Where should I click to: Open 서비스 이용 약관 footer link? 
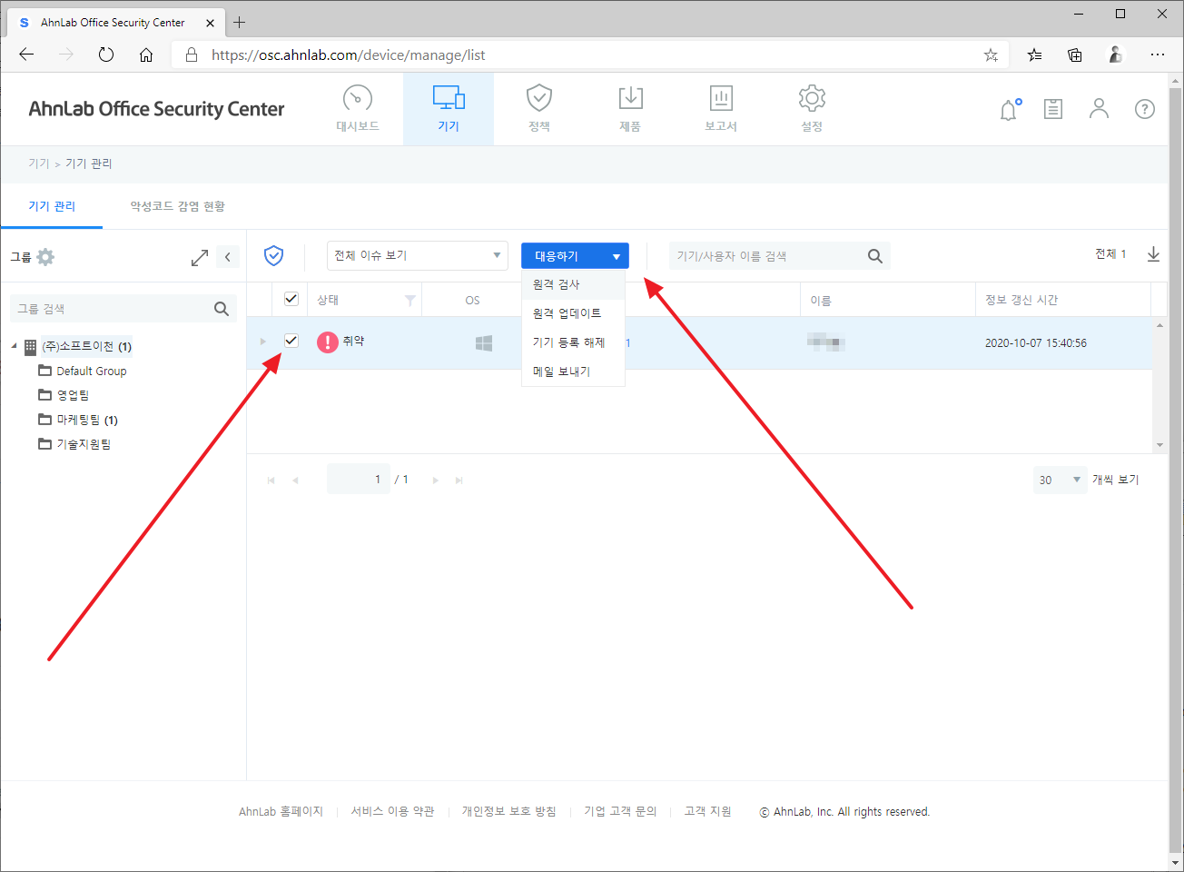point(392,812)
